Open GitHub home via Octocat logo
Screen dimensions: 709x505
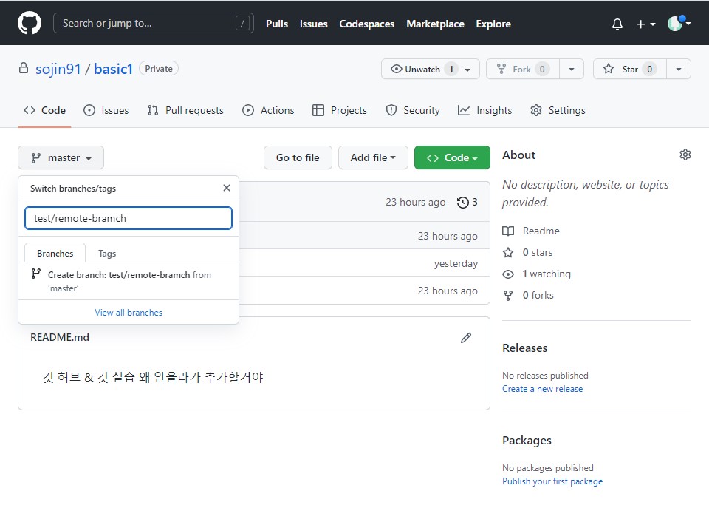coord(30,23)
